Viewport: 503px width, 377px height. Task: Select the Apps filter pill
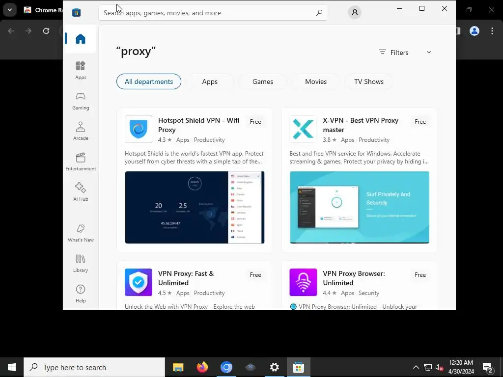(210, 82)
